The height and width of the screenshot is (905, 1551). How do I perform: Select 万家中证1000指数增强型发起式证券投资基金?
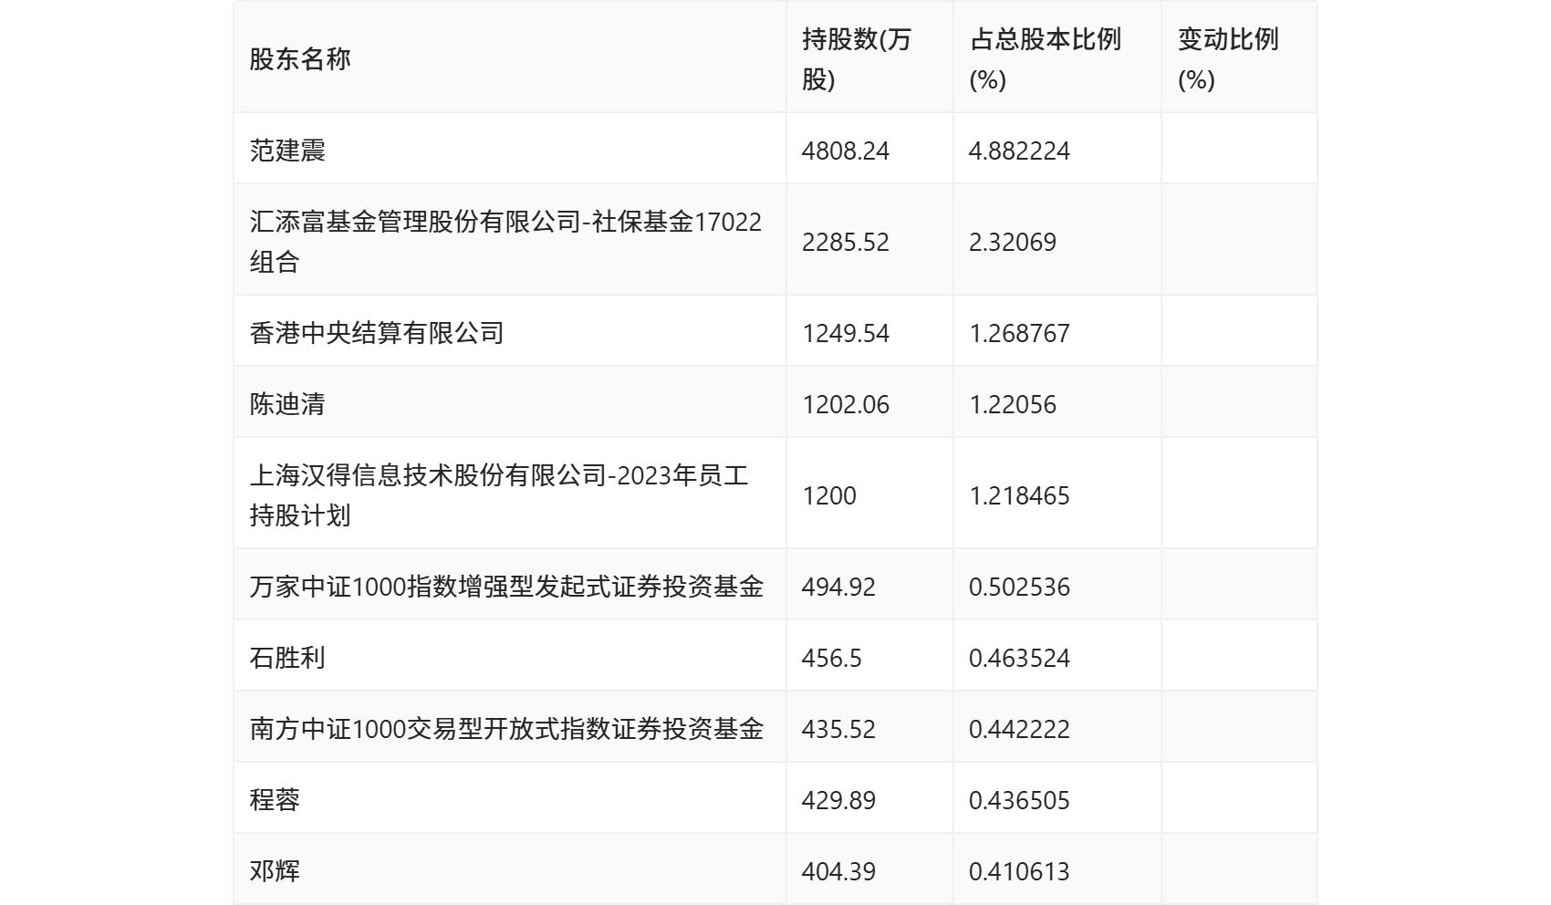pyautogui.click(x=506, y=587)
